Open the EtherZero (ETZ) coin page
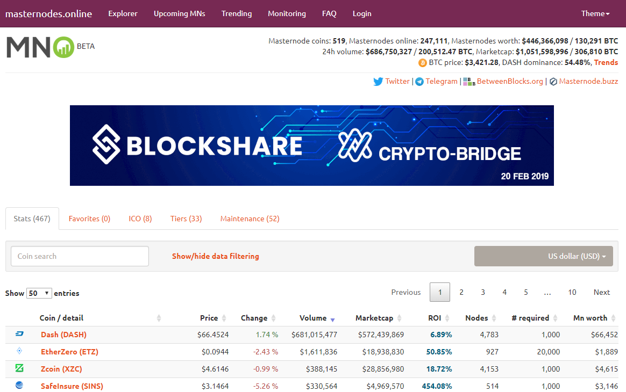Image resolution: width=626 pixels, height=392 pixels. tap(69, 352)
